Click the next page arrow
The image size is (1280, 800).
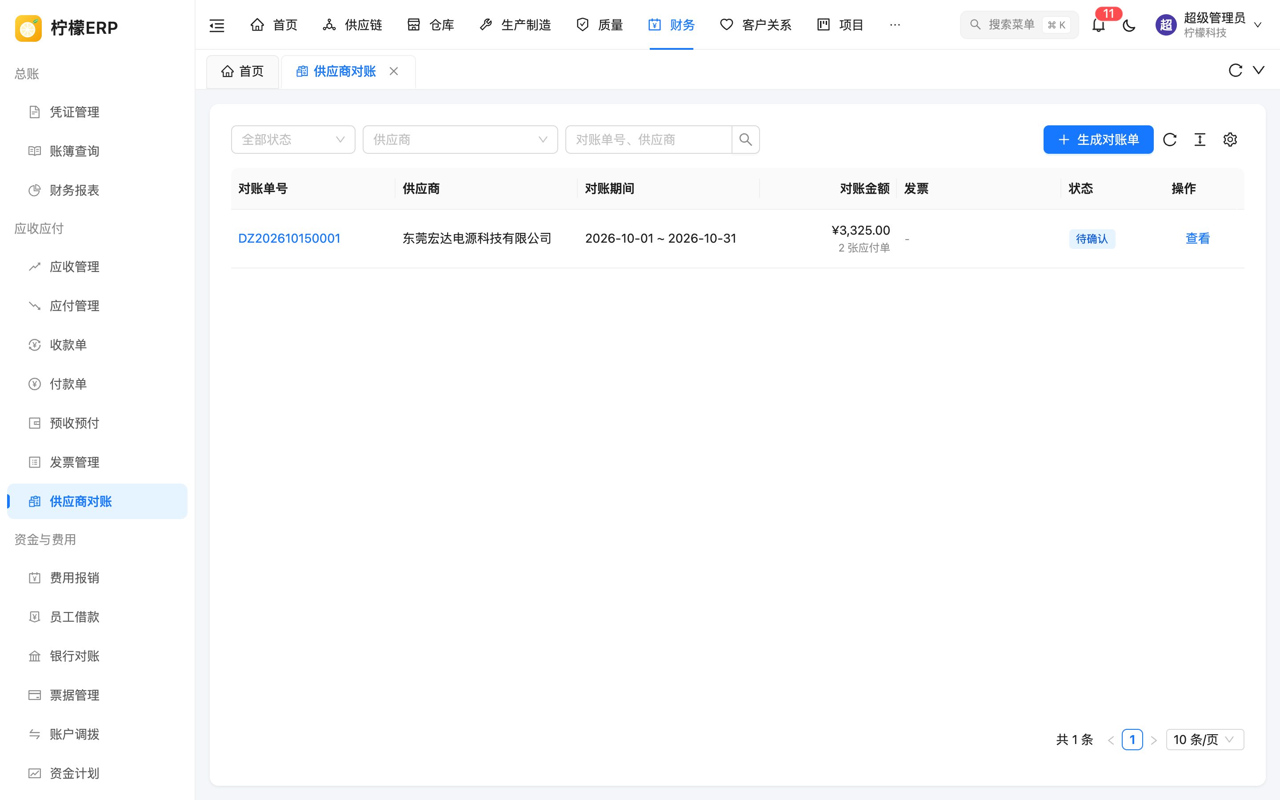(x=1154, y=740)
